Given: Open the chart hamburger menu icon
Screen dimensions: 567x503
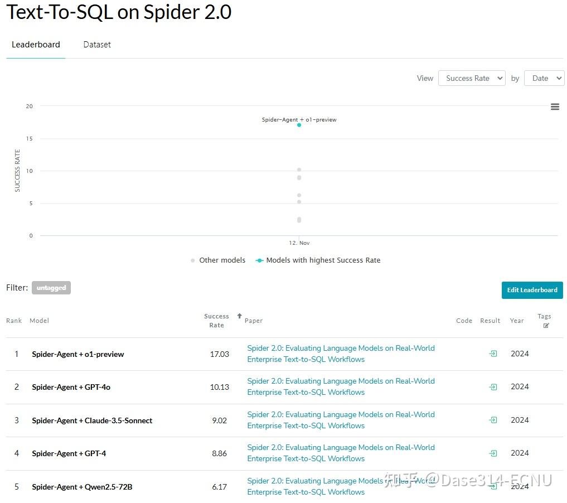Looking at the screenshot, I should click(x=555, y=107).
